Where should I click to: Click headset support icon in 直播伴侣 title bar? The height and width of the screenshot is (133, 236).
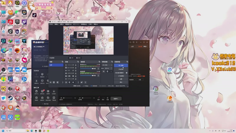[x=130, y=42]
